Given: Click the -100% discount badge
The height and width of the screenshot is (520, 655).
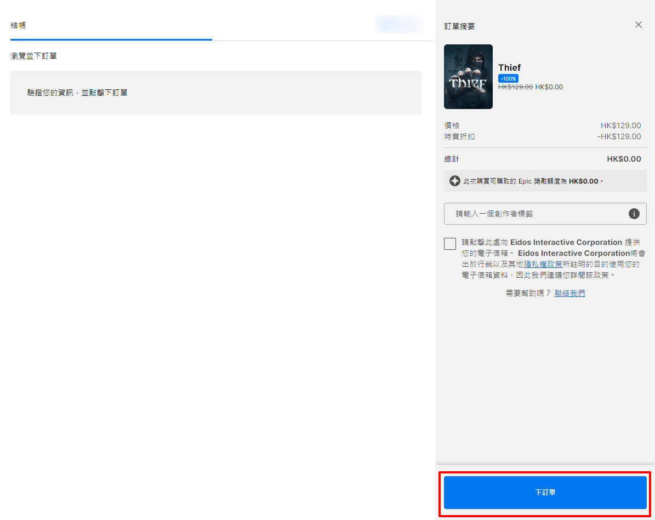Looking at the screenshot, I should pos(508,78).
